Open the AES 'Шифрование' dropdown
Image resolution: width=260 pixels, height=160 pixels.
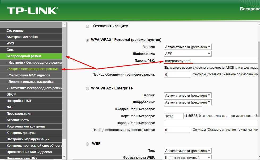(187, 54)
